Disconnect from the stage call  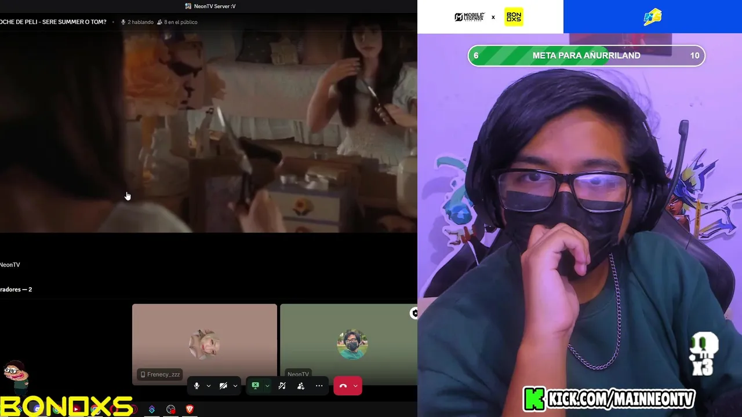[x=343, y=386]
